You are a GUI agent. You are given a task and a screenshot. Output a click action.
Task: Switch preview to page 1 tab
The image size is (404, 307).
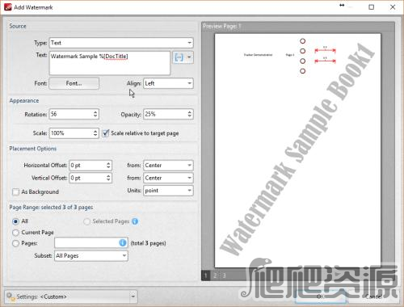[206, 275]
